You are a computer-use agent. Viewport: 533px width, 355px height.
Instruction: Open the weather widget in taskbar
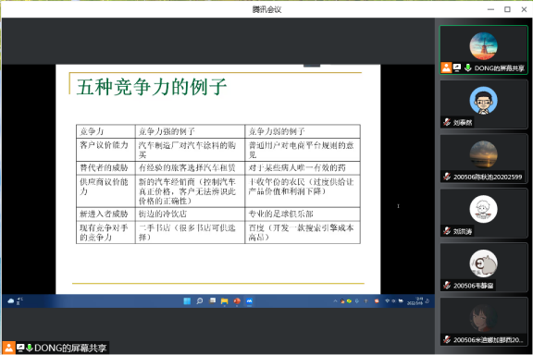[x=15, y=301]
